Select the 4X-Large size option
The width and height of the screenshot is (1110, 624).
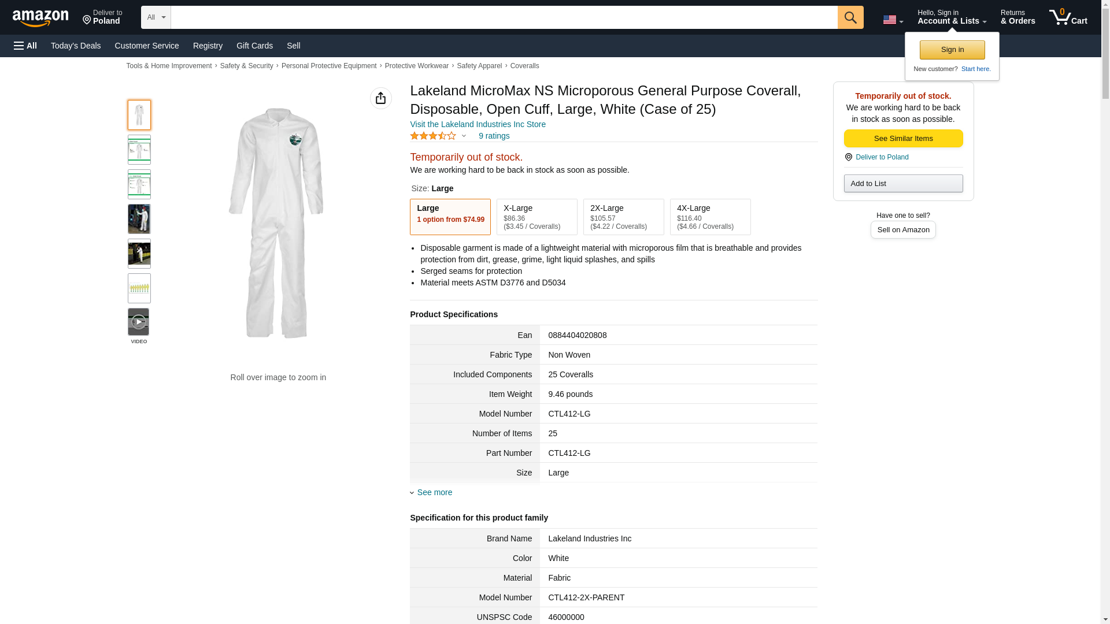tap(710, 217)
